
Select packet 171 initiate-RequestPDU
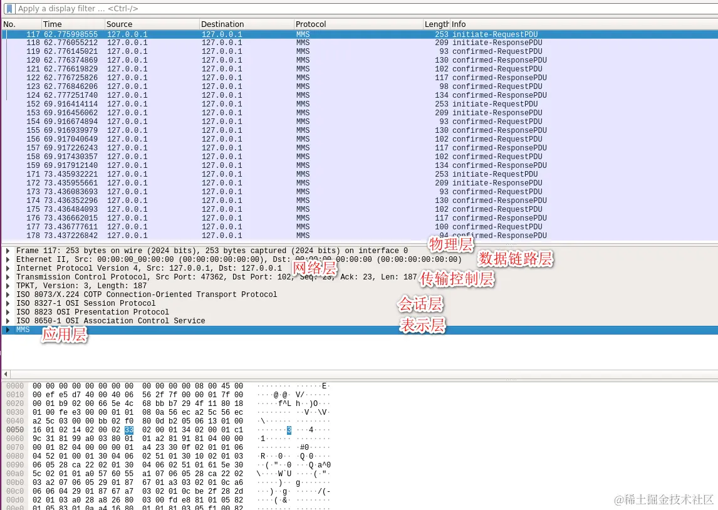[x=360, y=174]
